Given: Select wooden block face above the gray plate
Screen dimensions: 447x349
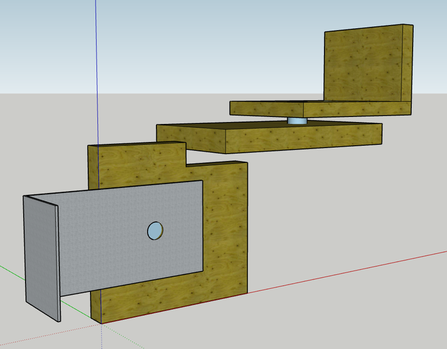Looking at the screenshot, I should (137, 165).
